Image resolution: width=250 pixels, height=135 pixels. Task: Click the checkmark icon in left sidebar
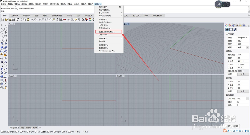click(x=6, y=84)
